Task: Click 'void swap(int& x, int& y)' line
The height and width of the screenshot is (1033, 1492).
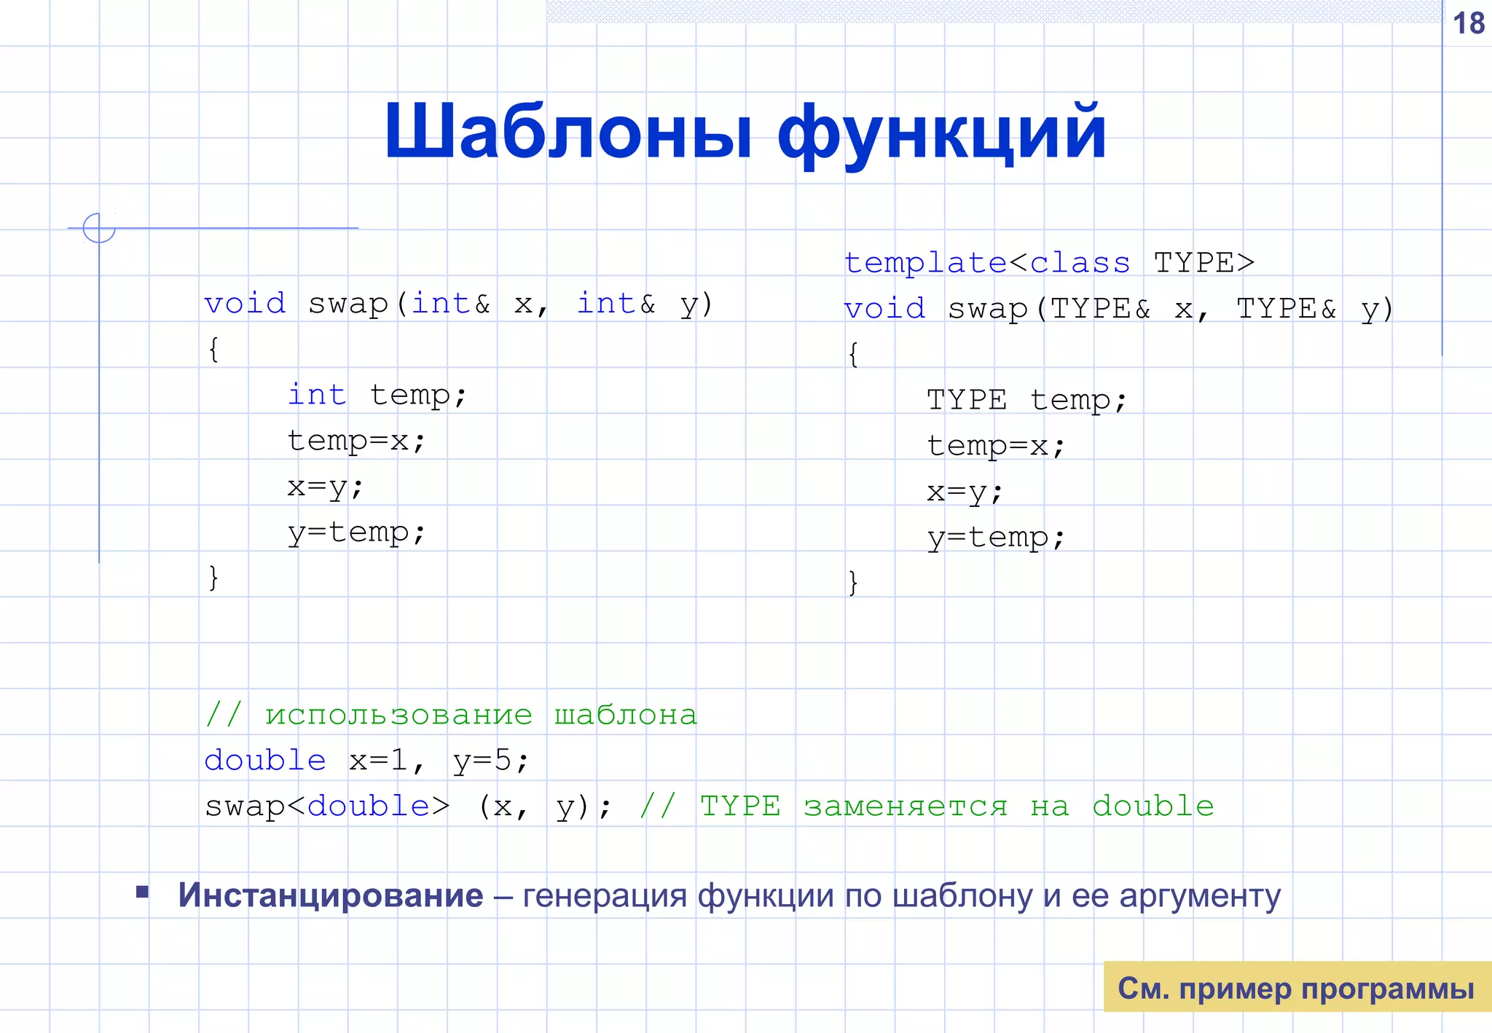Action: [x=459, y=305]
